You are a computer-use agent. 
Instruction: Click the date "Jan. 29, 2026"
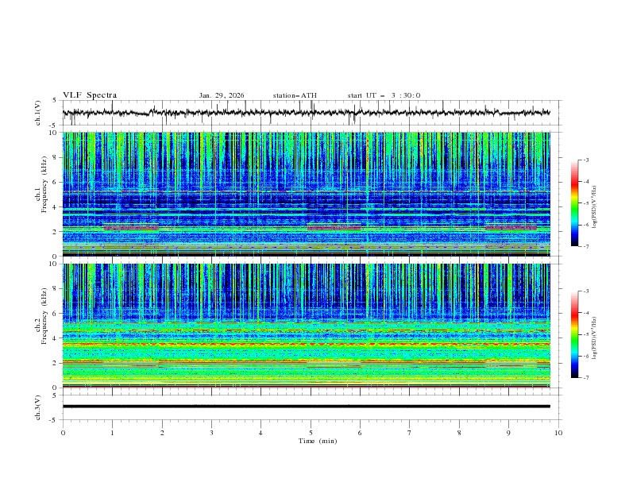pyautogui.click(x=222, y=95)
